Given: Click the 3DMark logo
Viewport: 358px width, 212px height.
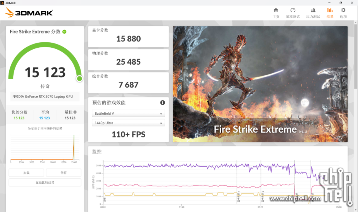Looking at the screenshot, I should (29, 12).
